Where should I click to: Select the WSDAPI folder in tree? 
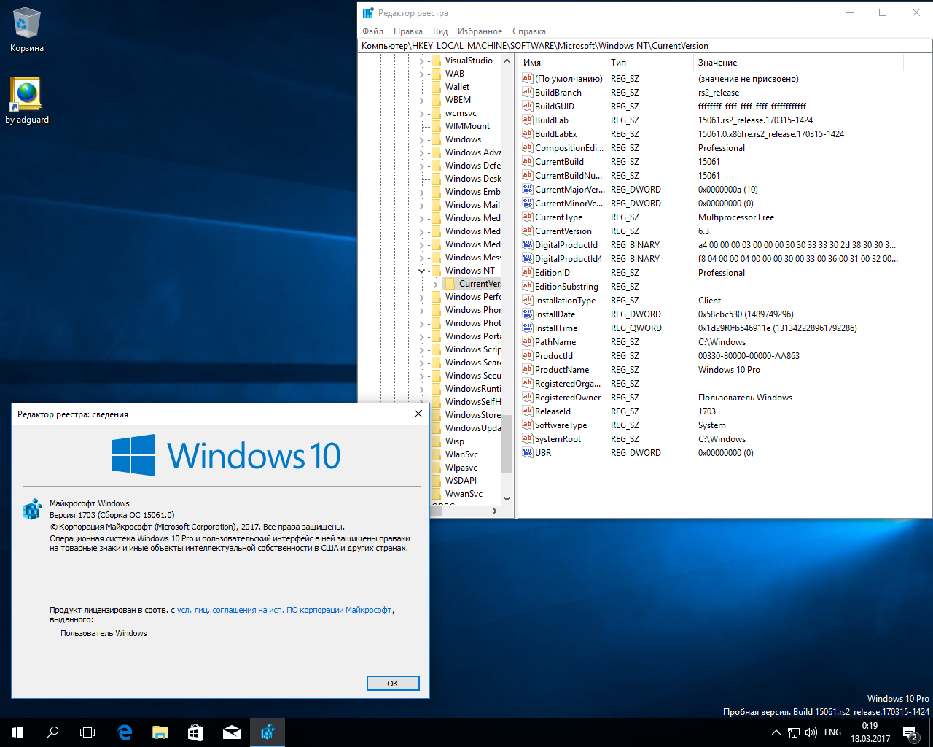pyautogui.click(x=461, y=481)
